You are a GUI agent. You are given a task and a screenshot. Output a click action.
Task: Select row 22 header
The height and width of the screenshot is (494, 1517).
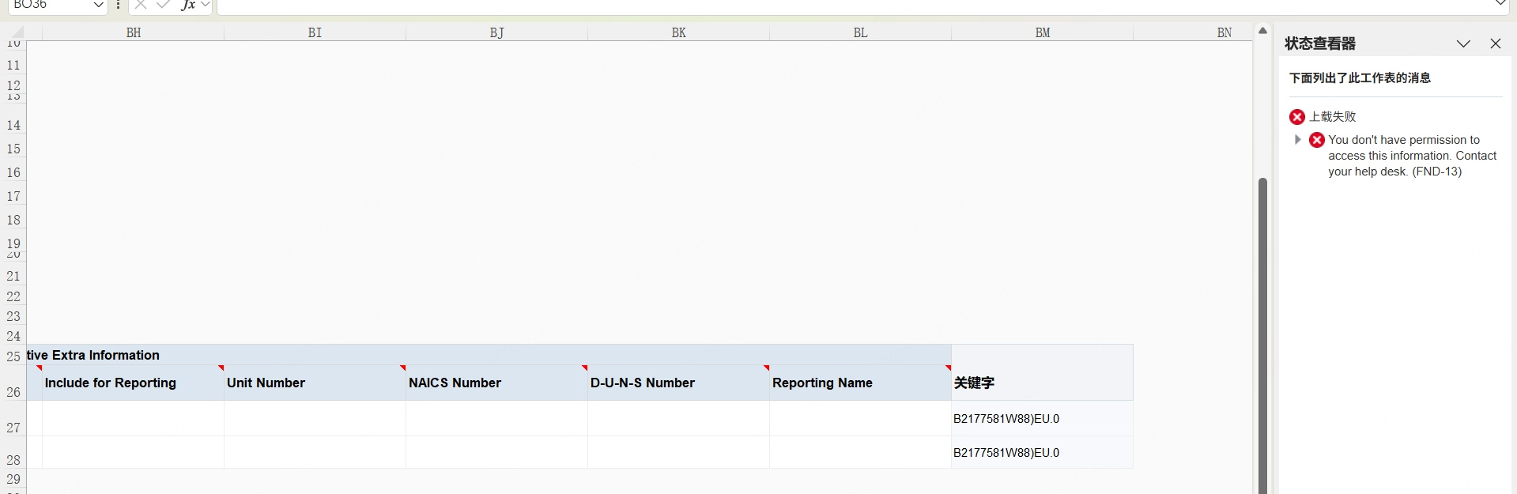pos(13,296)
